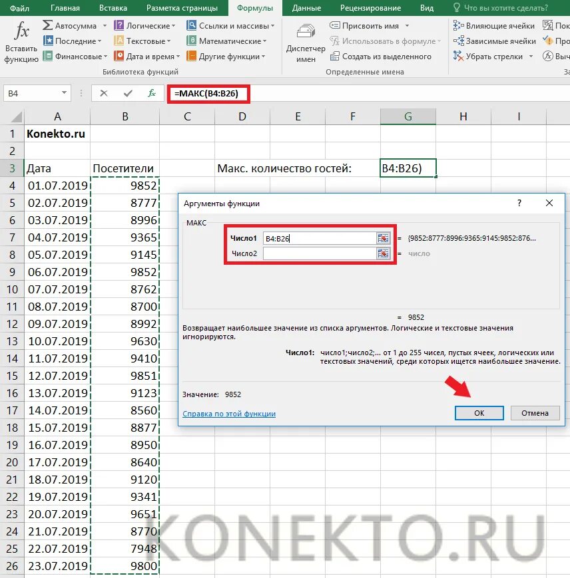Switch to the Данные tab
The image size is (570, 578).
tap(306, 8)
